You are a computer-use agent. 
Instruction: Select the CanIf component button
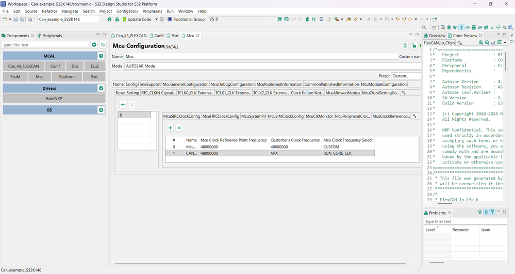point(55,66)
